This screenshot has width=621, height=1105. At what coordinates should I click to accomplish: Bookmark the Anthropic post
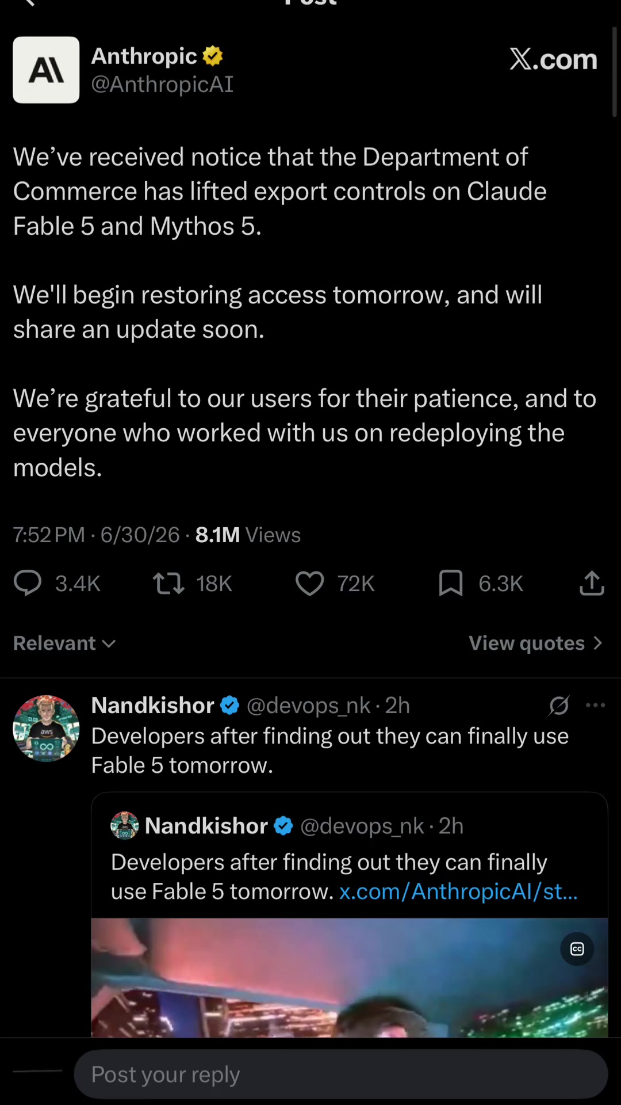pos(451,583)
